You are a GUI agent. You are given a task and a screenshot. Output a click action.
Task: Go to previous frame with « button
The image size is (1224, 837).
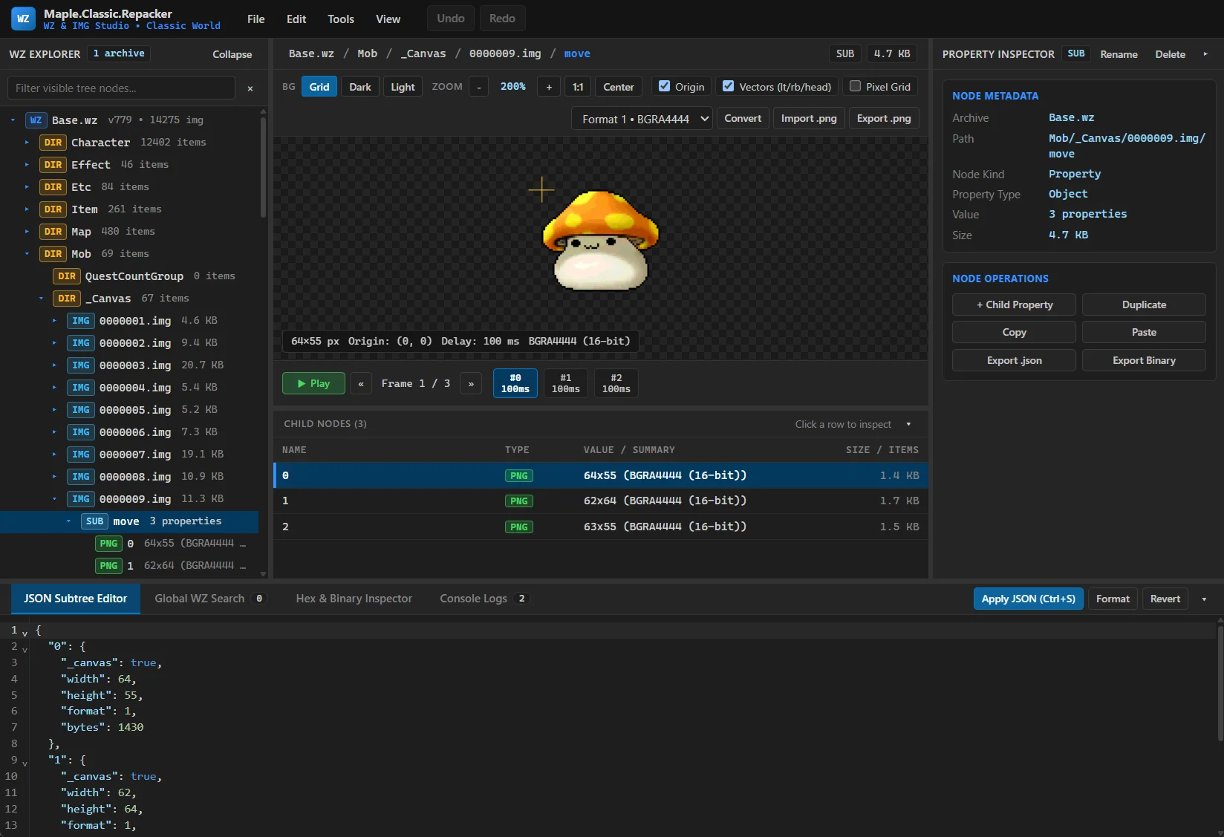(361, 383)
